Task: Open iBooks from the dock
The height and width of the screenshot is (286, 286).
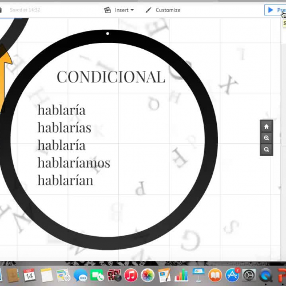Action: click(x=215, y=276)
